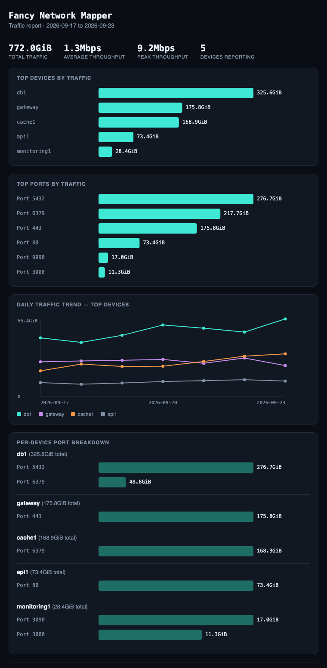Image resolution: width=327 pixels, height=668 pixels.
Task: Click the db1 bar in Top Devices
Action: [176, 93]
